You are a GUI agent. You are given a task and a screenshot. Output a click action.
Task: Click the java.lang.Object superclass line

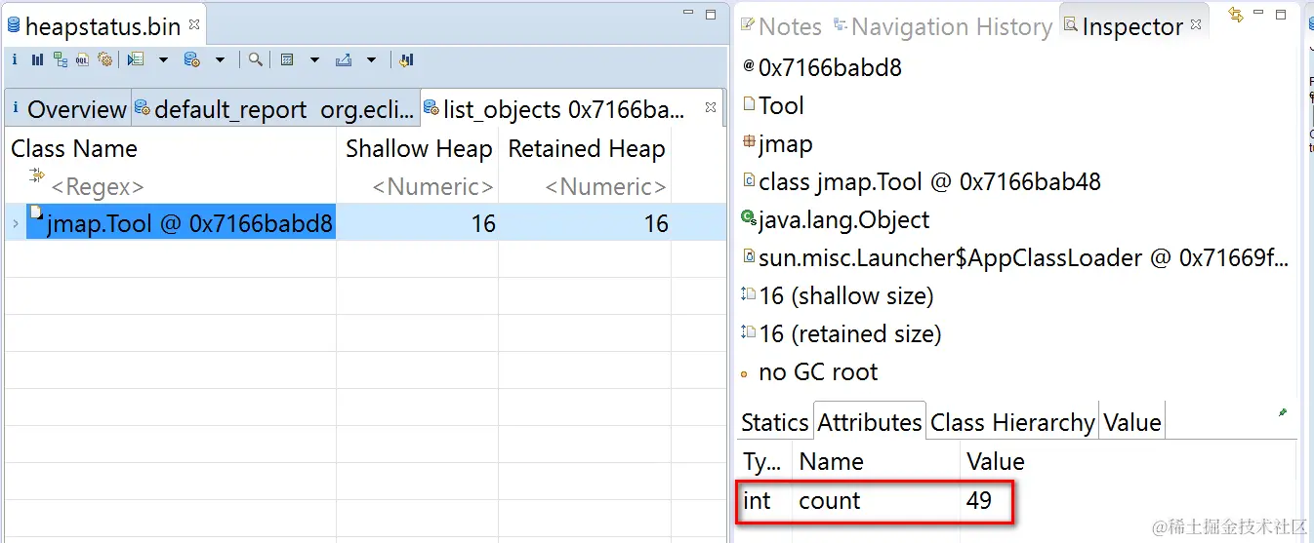[x=843, y=219]
